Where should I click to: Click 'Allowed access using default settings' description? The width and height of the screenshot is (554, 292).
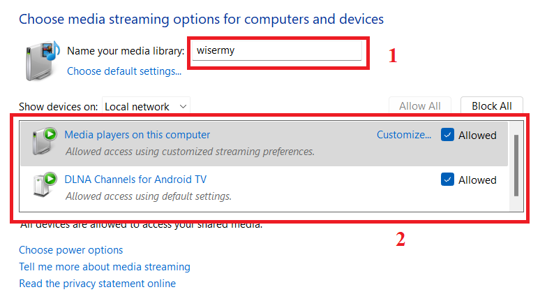point(148,196)
